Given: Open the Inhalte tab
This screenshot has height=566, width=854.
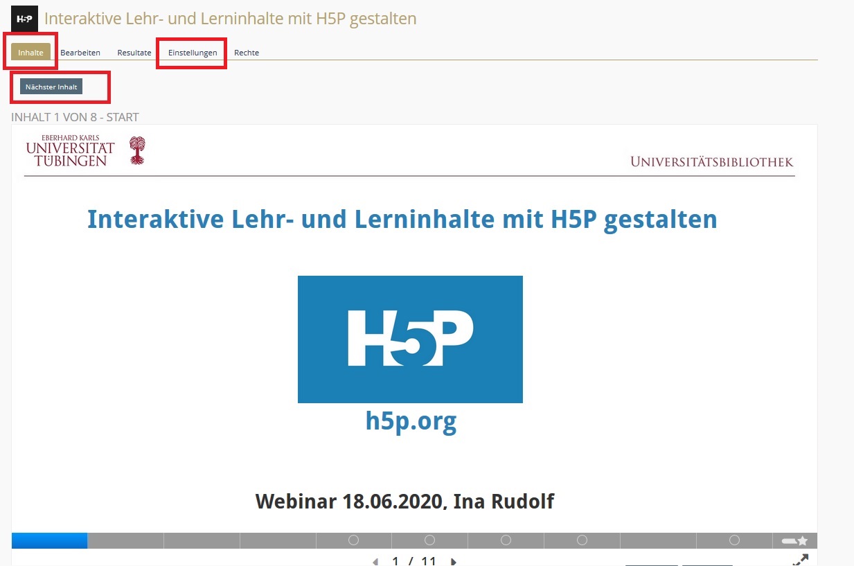Looking at the screenshot, I should pos(30,53).
